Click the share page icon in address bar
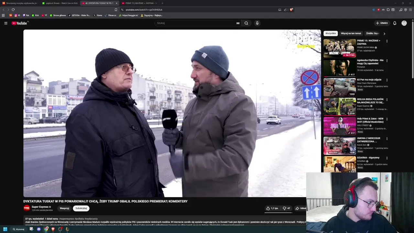Image resolution: width=414 pixels, height=233 pixels. pyautogui.click(x=285, y=10)
